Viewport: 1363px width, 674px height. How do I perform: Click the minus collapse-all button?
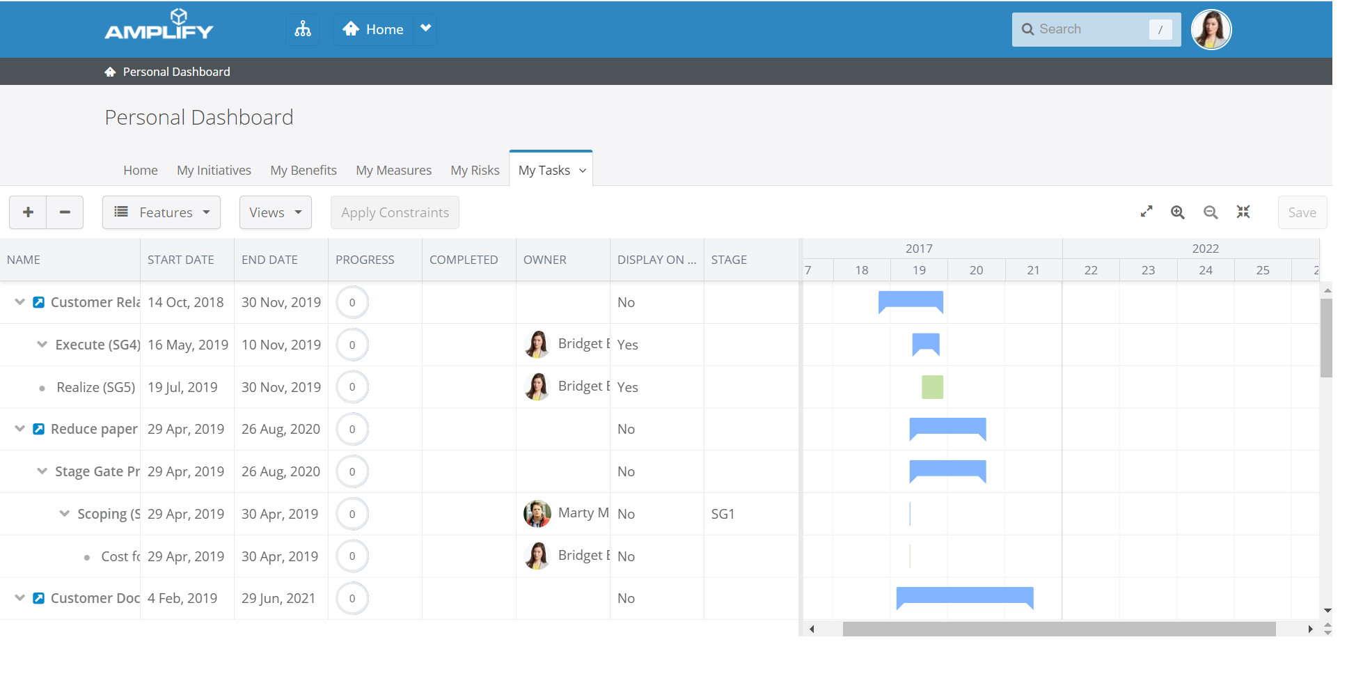pos(65,212)
